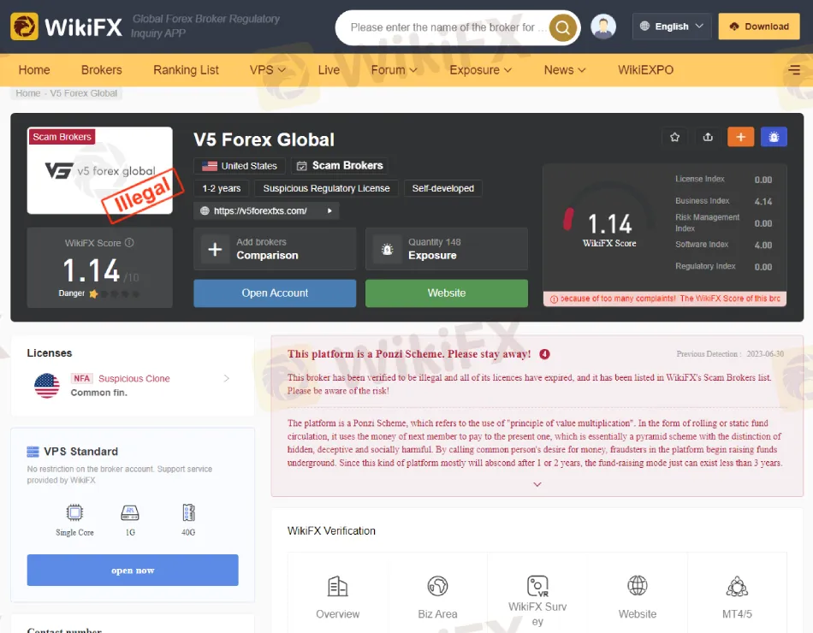
Task: Click the Business Index value 4.14
Action: point(763,202)
